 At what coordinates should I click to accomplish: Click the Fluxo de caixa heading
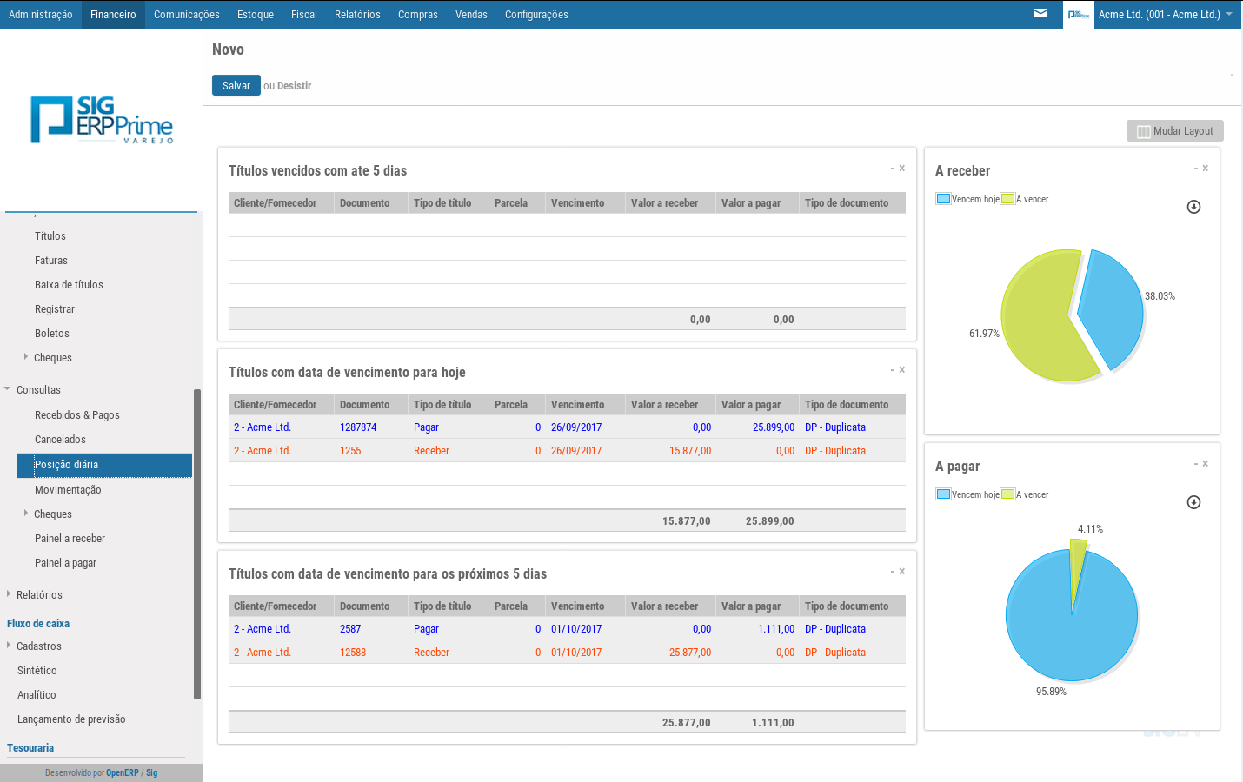pyautogui.click(x=38, y=624)
